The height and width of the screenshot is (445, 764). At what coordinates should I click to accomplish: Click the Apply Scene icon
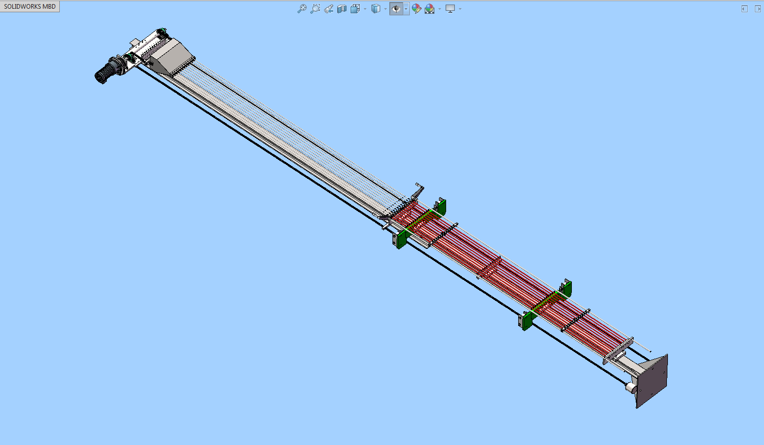430,9
